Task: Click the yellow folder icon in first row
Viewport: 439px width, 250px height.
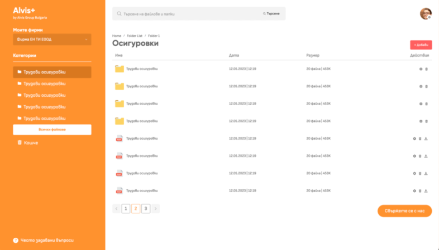Action: 120,68
